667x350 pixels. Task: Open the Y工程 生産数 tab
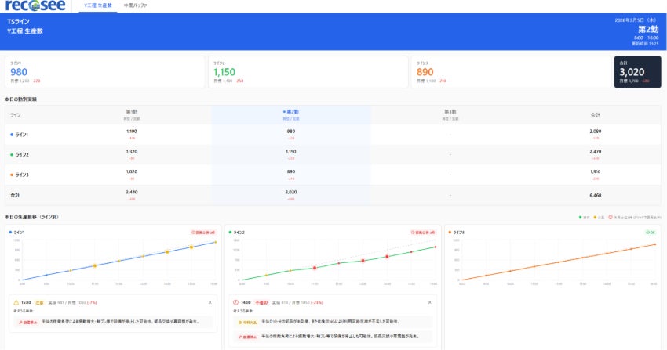coord(98,5)
